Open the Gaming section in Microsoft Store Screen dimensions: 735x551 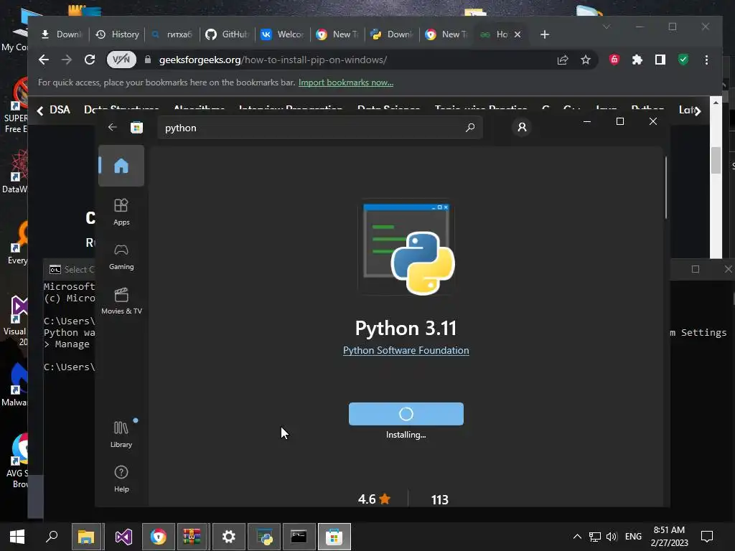pos(121,257)
